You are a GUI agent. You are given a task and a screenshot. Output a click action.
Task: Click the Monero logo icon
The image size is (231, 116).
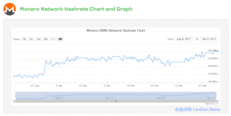click(10, 9)
